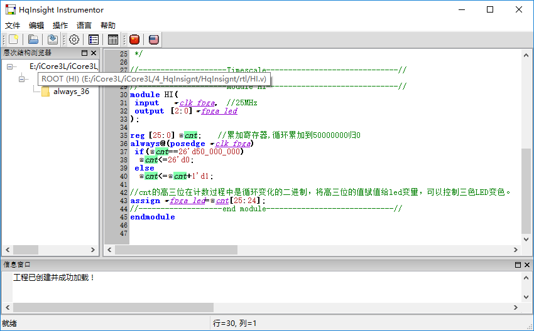This screenshot has height=331, width=534.
Task: Collapse the ROOT (HI) tree node
Action: click(23, 79)
